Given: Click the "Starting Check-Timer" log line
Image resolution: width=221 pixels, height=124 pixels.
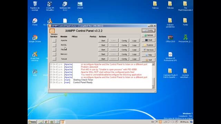Looking at the screenshot, I should click(83, 80).
